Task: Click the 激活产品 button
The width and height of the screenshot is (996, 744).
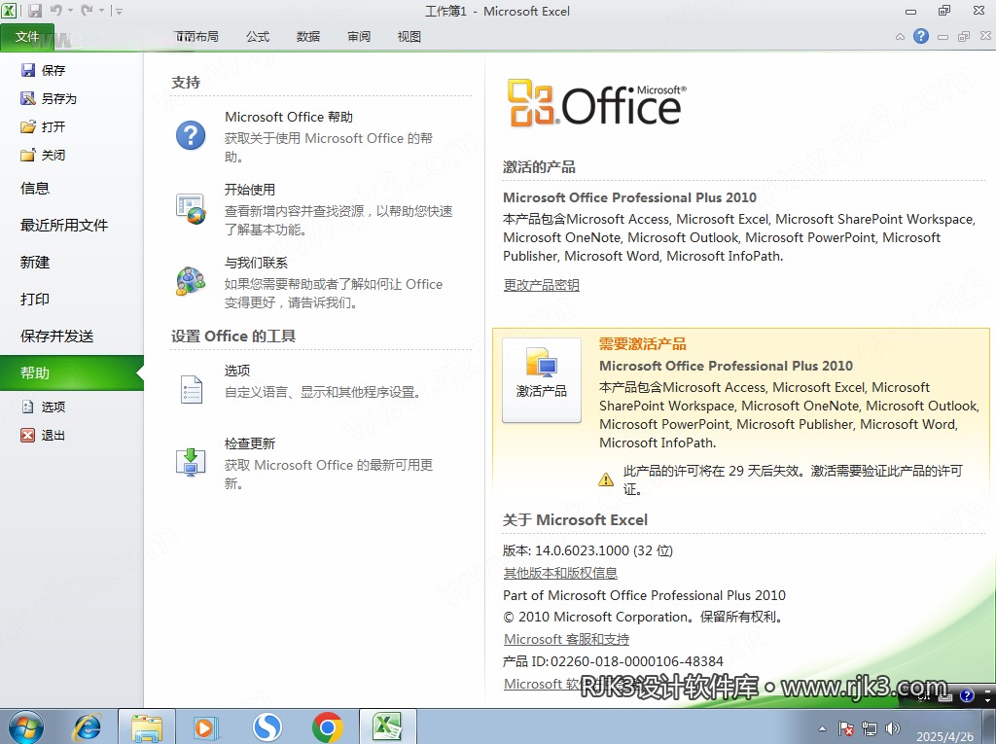Action: (x=541, y=380)
